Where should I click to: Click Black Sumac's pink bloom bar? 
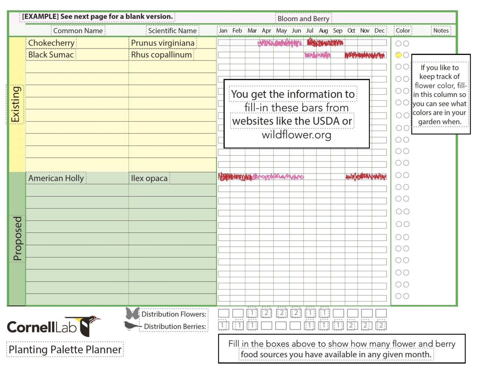tap(317, 55)
